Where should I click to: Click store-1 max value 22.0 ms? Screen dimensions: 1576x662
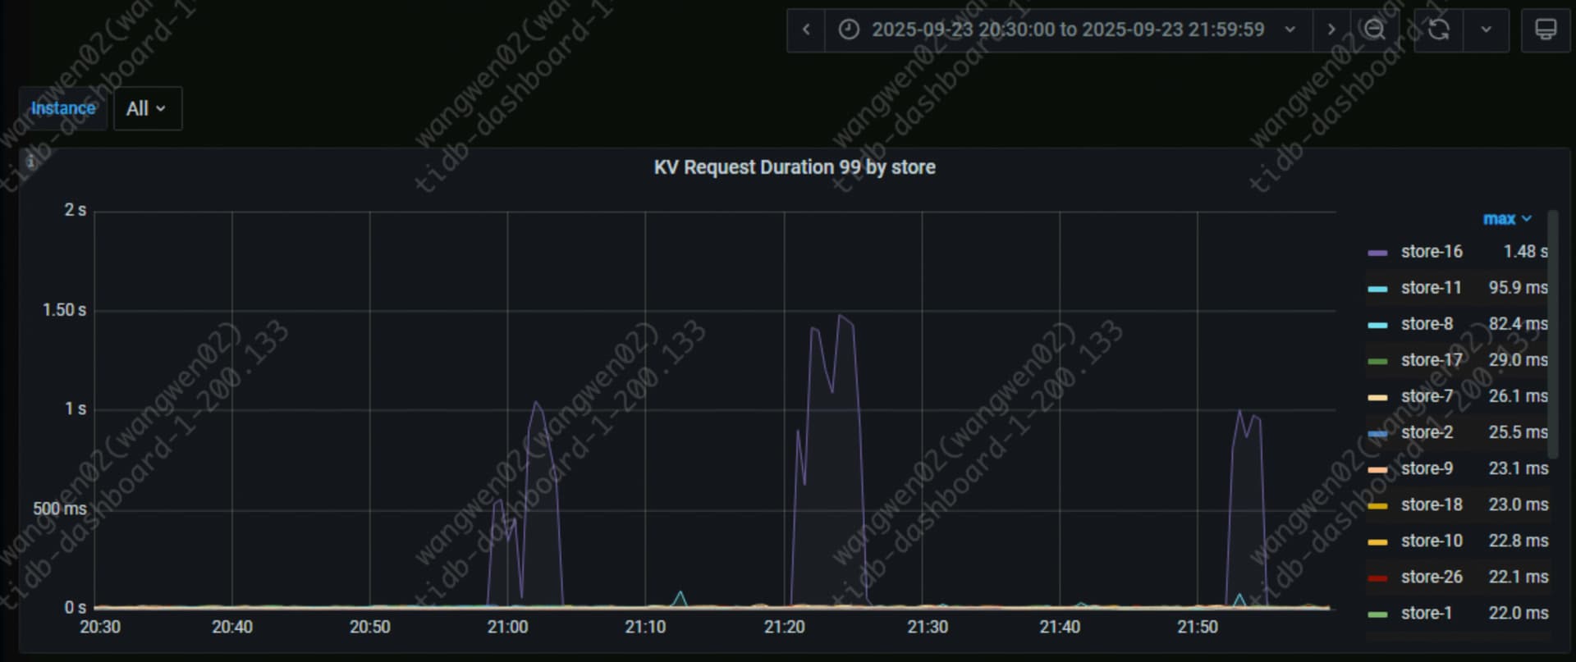(x=1518, y=613)
